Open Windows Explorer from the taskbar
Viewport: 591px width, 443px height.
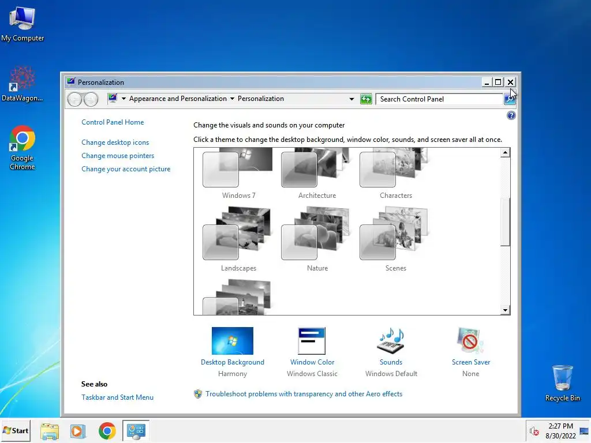pos(50,430)
